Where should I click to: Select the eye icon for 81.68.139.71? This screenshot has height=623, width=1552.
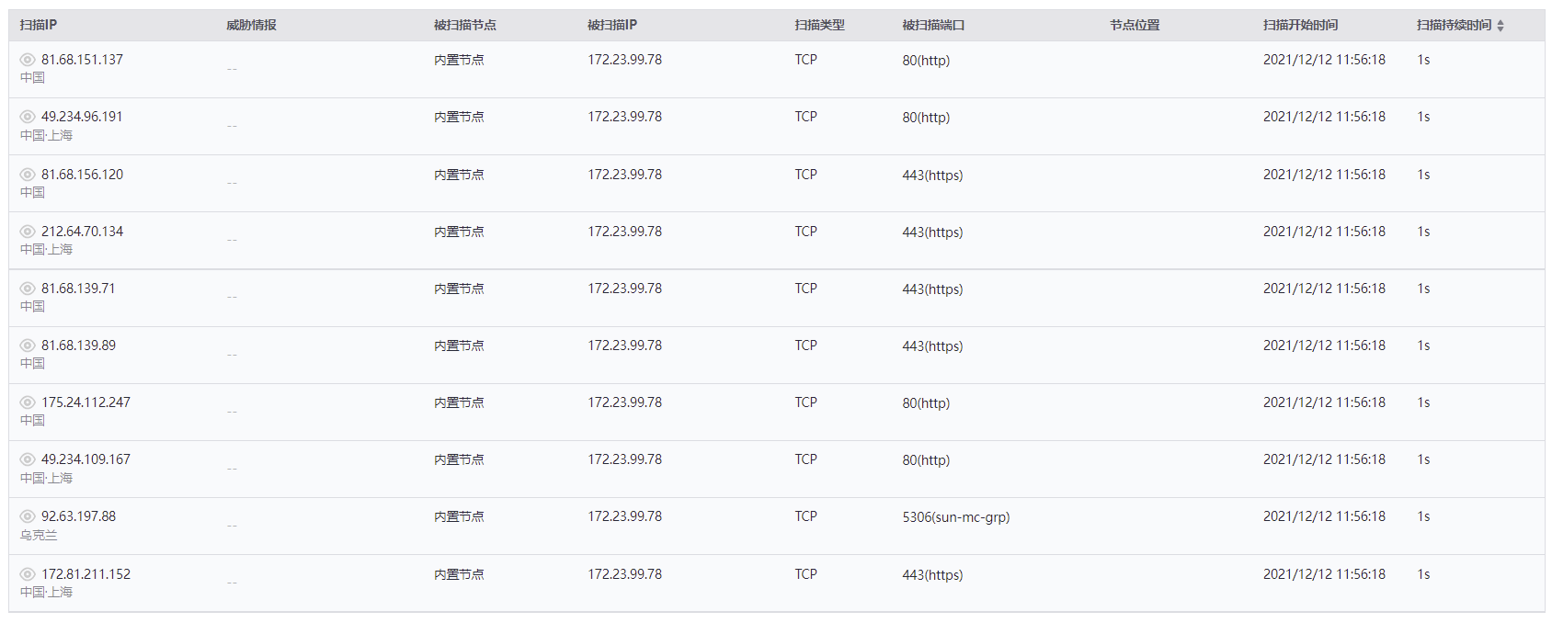click(x=28, y=289)
